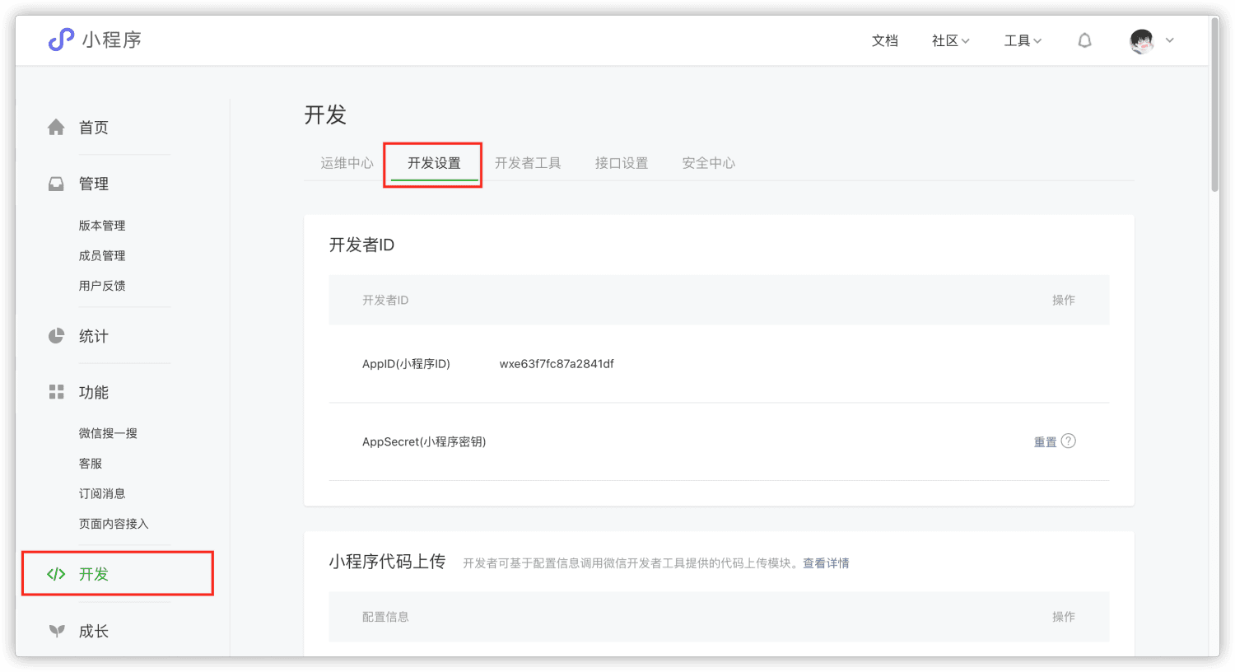Screen dimensions: 1235x672
Task: Open 微信搜一搜 page
Action: click(108, 433)
